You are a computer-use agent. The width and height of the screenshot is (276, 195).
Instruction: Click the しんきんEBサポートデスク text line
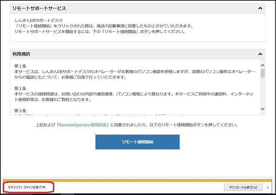click(x=39, y=20)
